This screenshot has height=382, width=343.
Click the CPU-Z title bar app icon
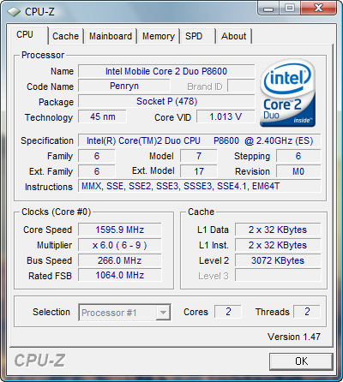coord(14,12)
